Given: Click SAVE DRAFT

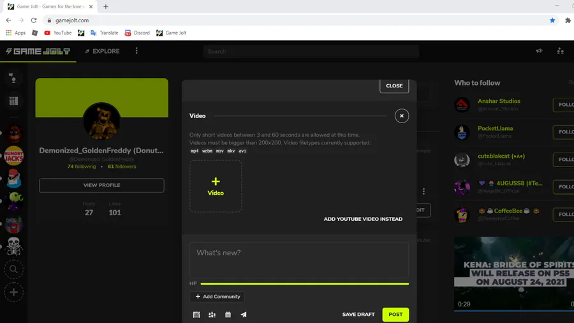Looking at the screenshot, I should click(358, 314).
